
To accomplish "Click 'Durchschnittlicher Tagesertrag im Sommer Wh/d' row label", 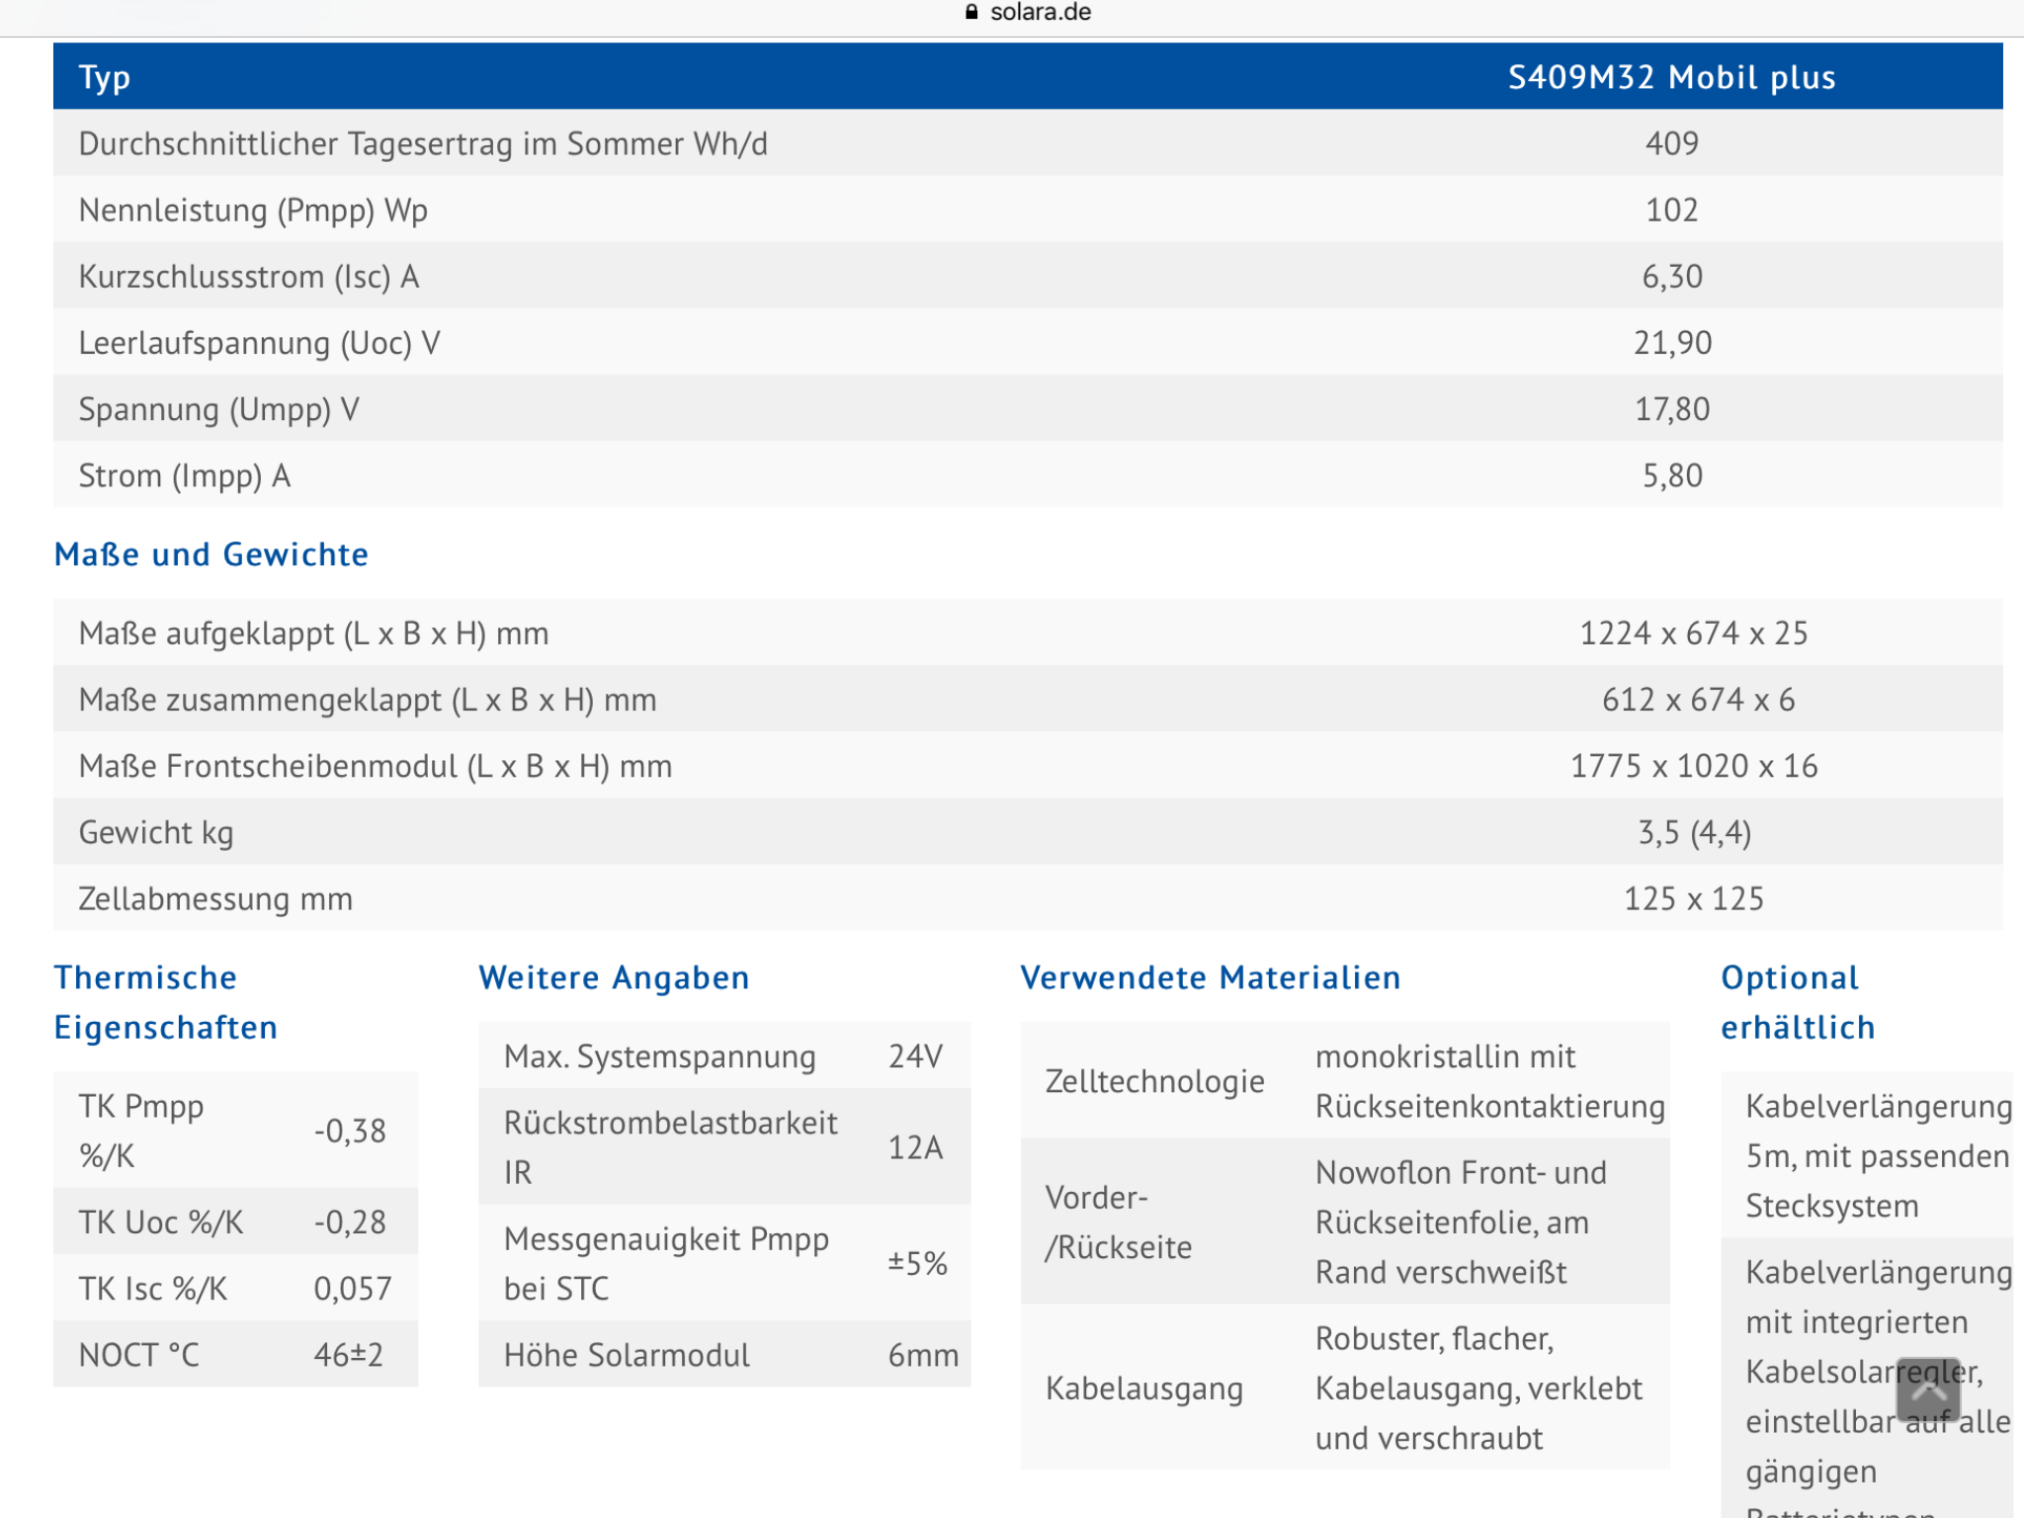I will (423, 143).
